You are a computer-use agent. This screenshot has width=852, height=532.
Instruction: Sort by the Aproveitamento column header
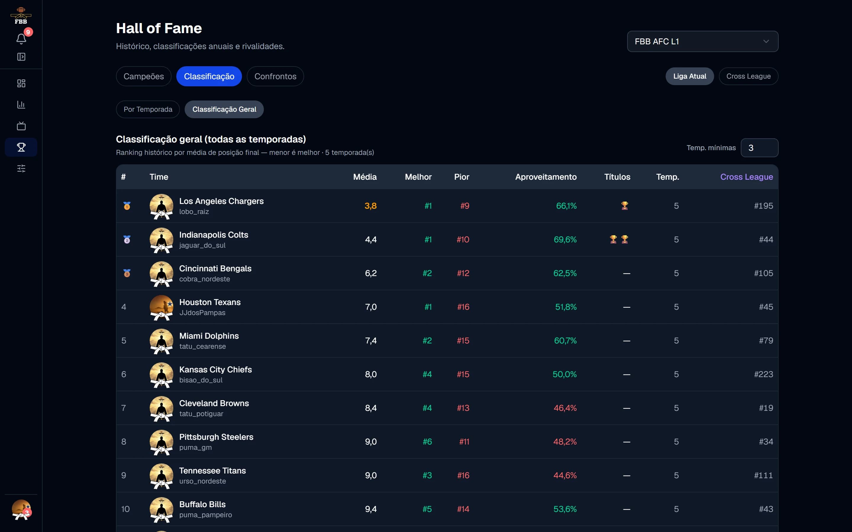pos(546,177)
